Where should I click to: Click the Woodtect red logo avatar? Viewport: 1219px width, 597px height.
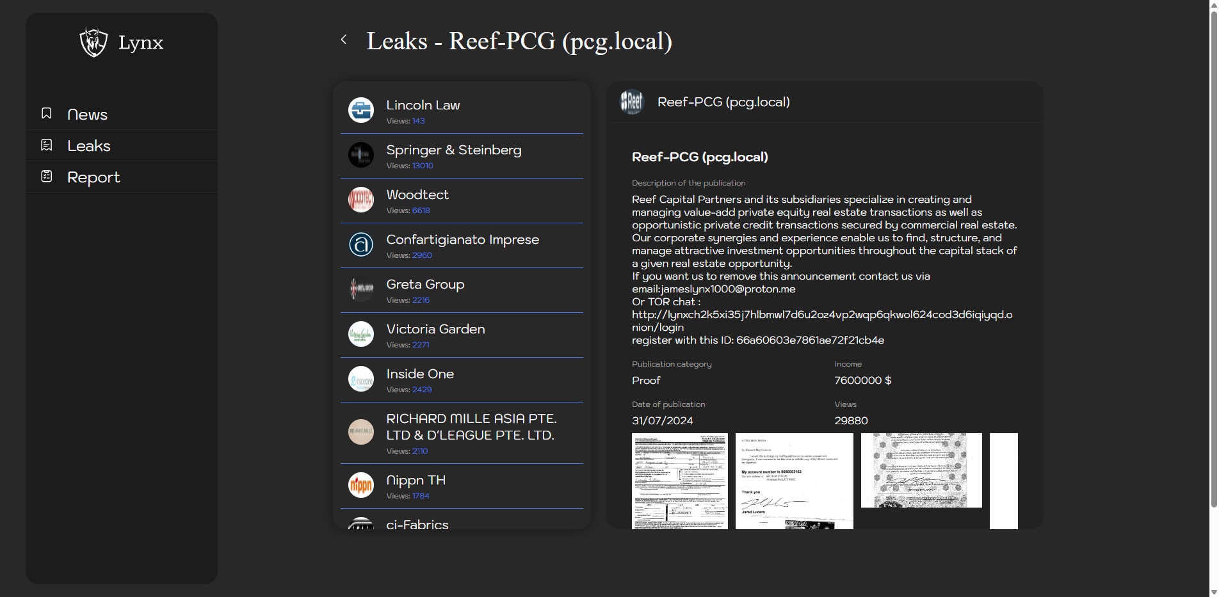click(361, 200)
